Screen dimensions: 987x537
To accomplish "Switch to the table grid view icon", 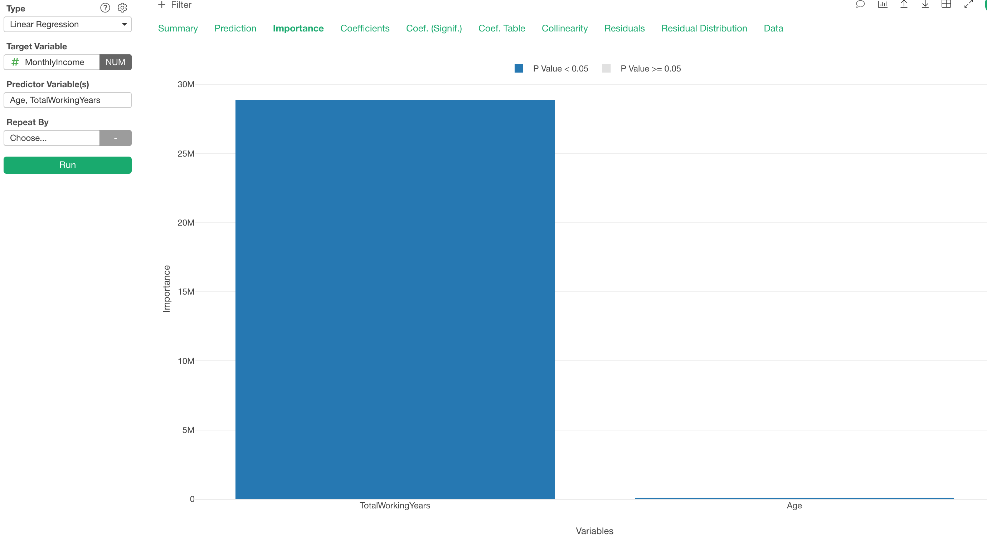I will [947, 5].
